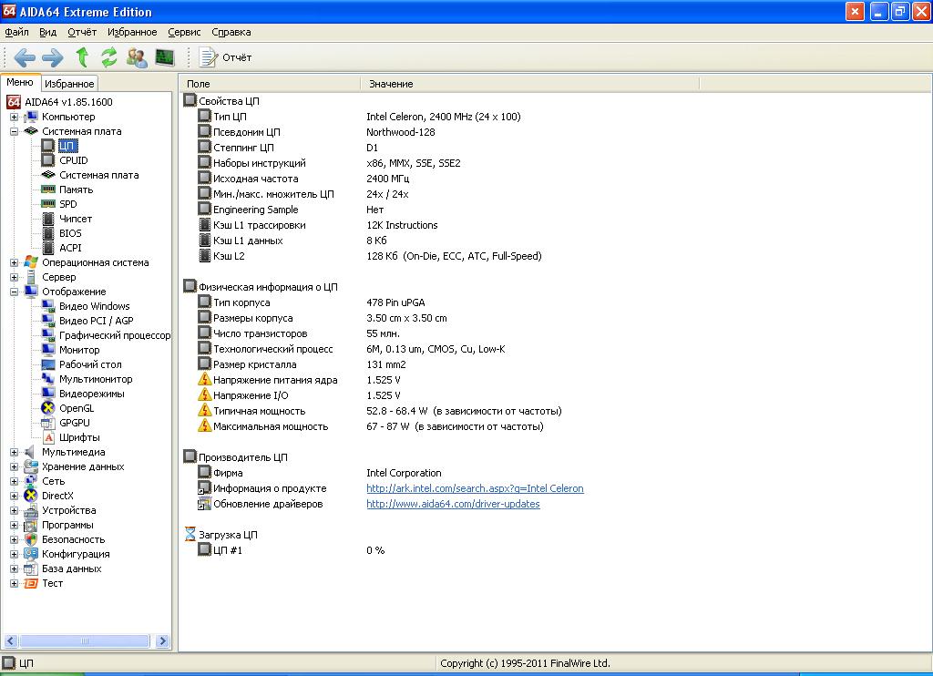This screenshot has height=676, width=933.
Task: Refresh using the green arrows icon
Action: click(x=109, y=57)
